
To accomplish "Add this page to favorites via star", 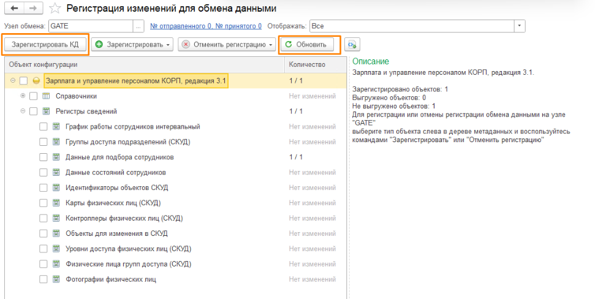I will pos(55,9).
